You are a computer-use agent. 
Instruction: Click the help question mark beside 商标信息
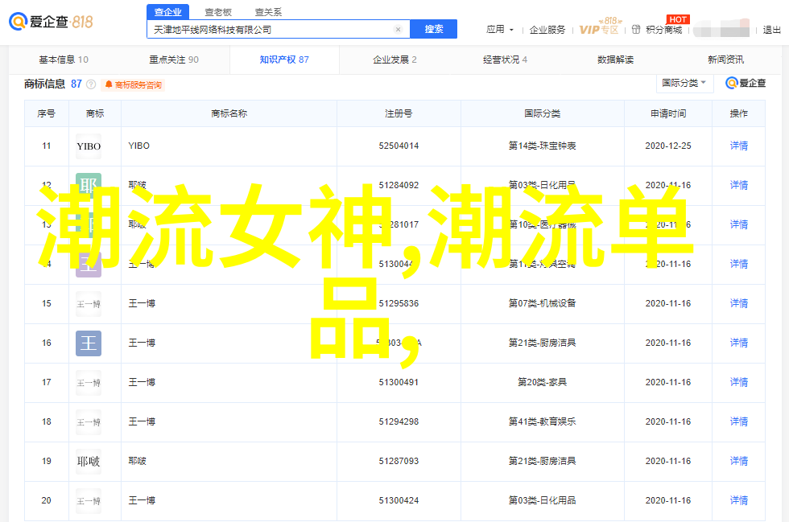tap(91, 84)
